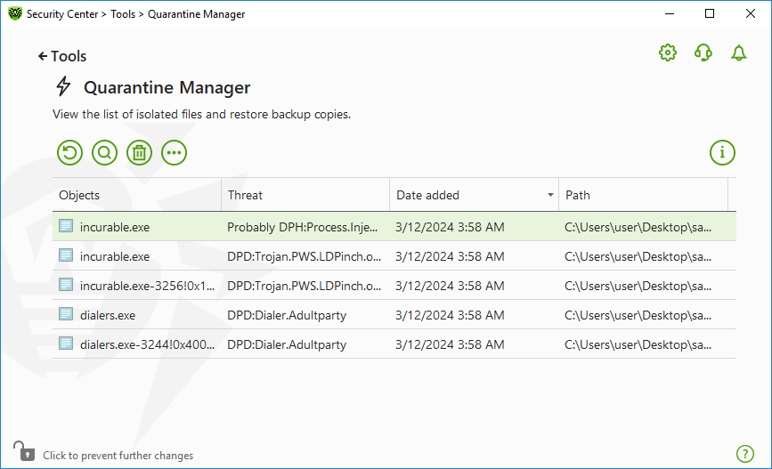Select the second incurable.exe entry

[394, 256]
